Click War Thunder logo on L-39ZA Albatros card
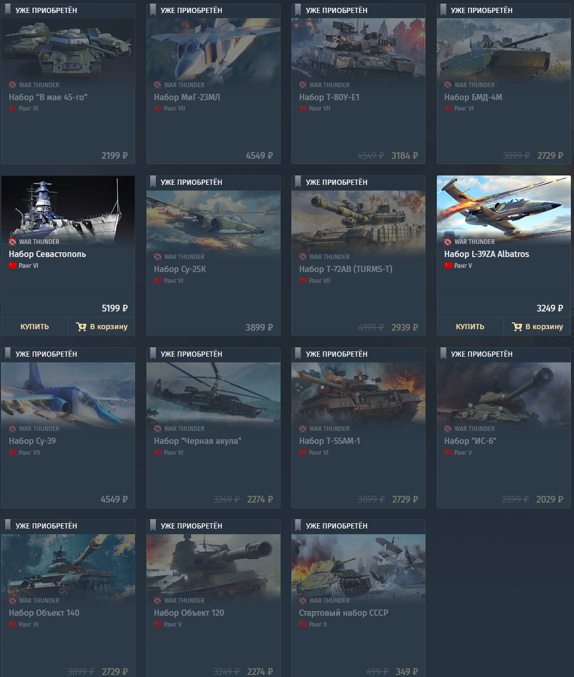Viewport: 574px width, 677px height. [x=448, y=242]
